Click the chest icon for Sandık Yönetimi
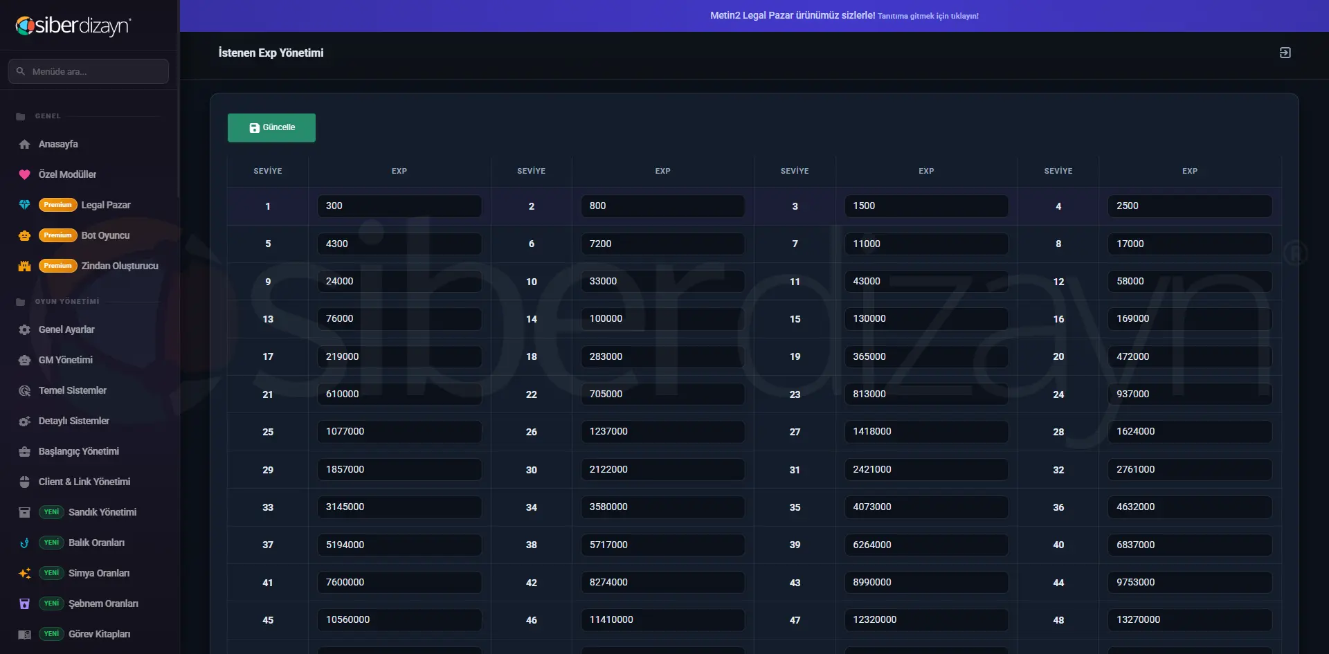Viewport: 1329px width, 654px height. click(x=24, y=512)
